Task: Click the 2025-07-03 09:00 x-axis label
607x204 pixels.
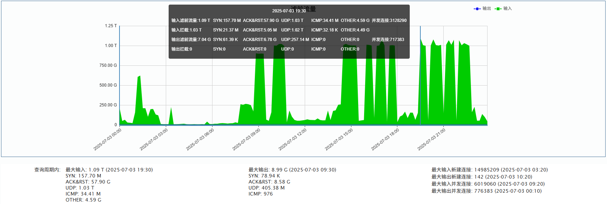Action: [246, 139]
